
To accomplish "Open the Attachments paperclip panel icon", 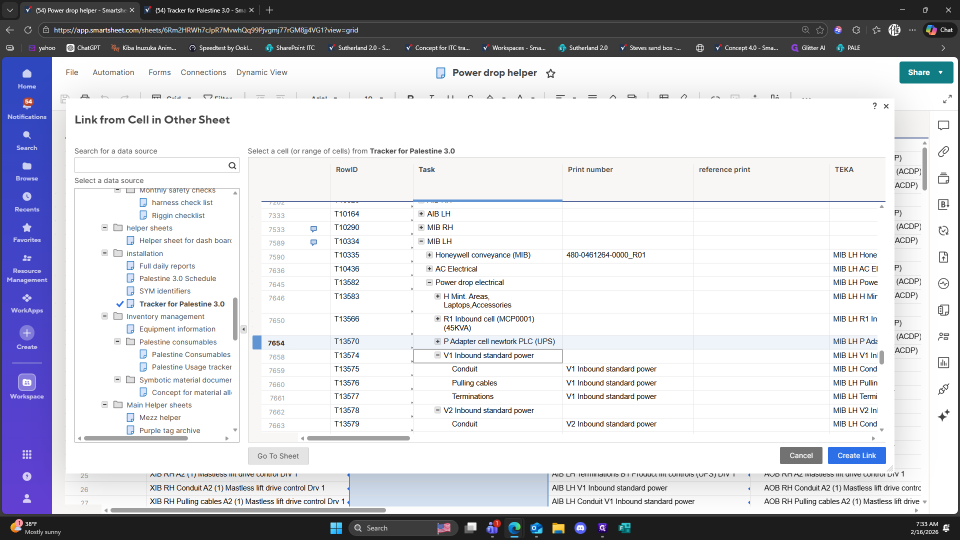I will (943, 151).
